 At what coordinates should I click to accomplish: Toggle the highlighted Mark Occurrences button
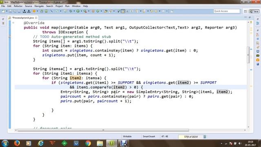(123, 11)
